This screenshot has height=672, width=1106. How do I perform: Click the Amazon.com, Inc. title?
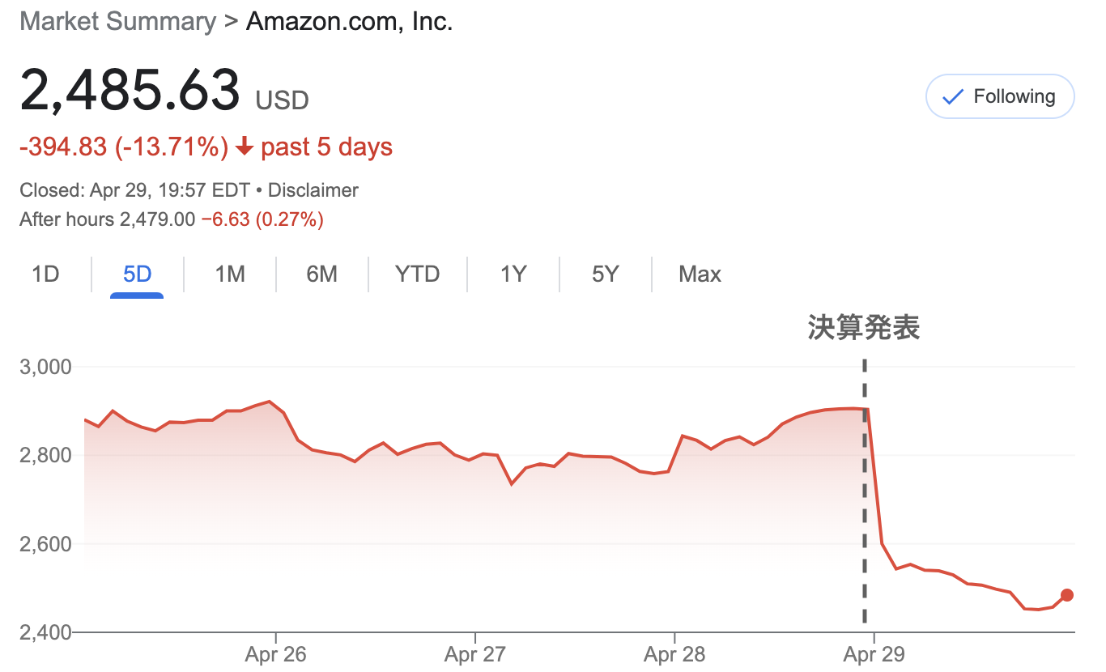point(349,21)
